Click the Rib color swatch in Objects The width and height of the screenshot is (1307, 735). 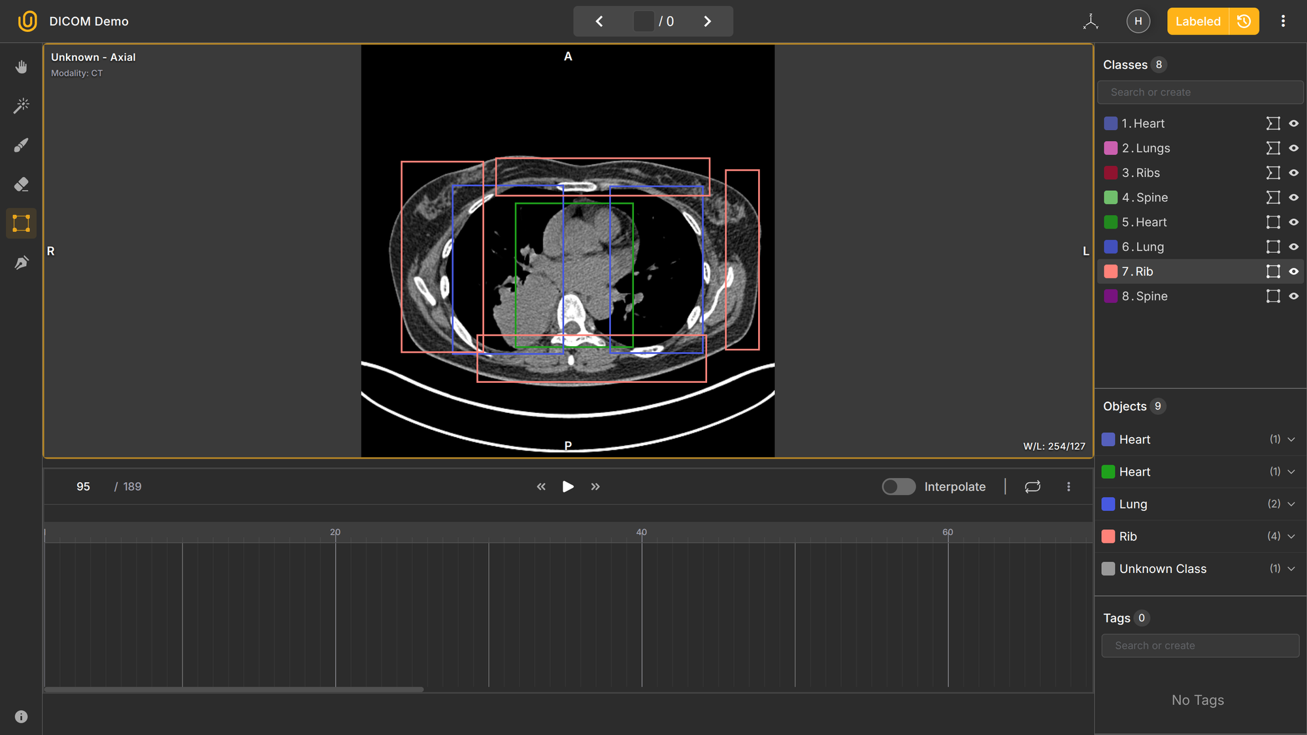pyautogui.click(x=1108, y=536)
